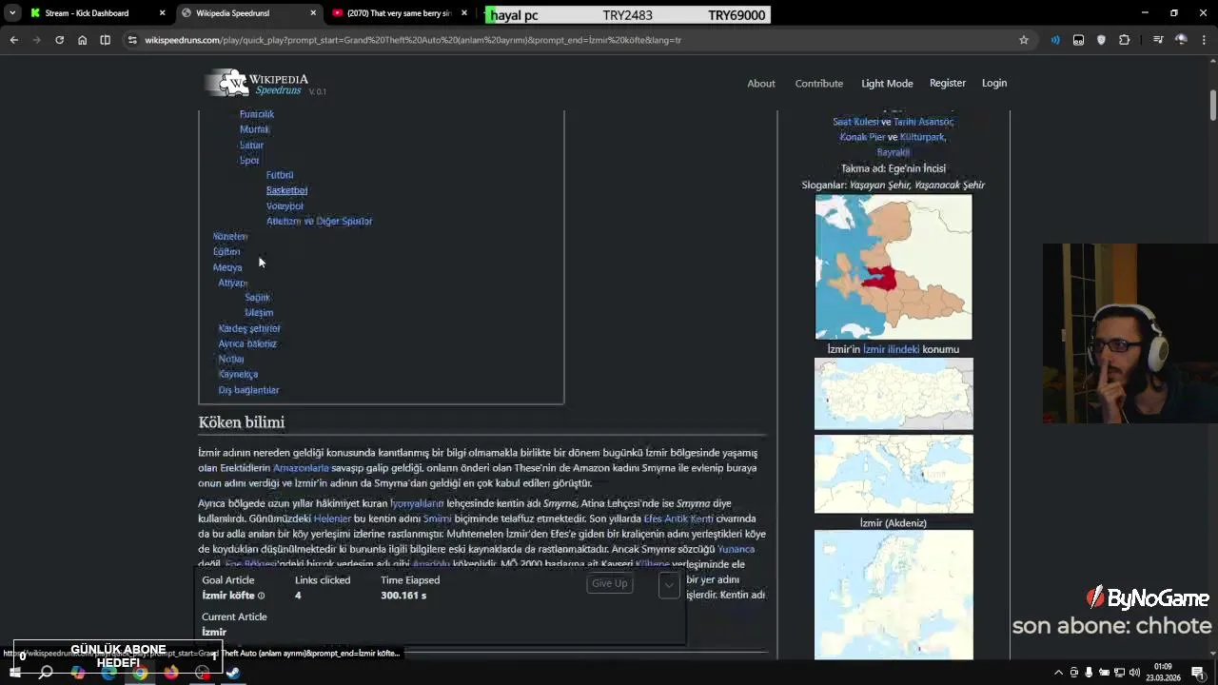The width and height of the screenshot is (1218, 685).
Task: Jump to Eğitim section in contents
Action: click(226, 251)
